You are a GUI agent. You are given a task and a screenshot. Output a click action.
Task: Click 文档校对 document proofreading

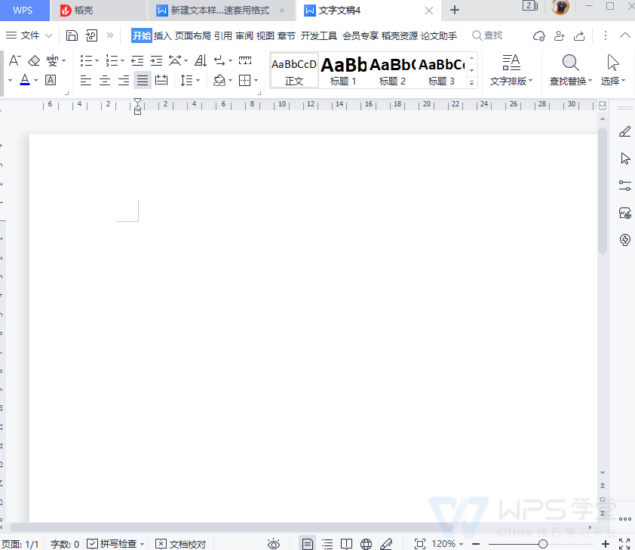[180, 543]
